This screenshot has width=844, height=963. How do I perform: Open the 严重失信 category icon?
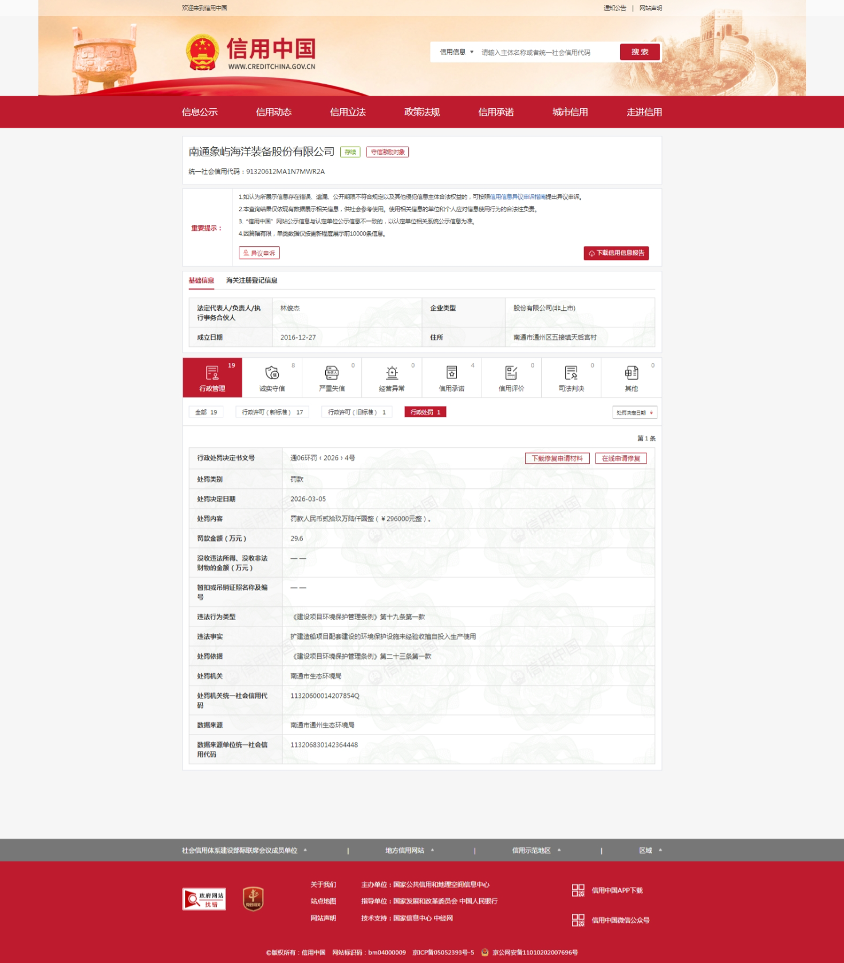[332, 373]
